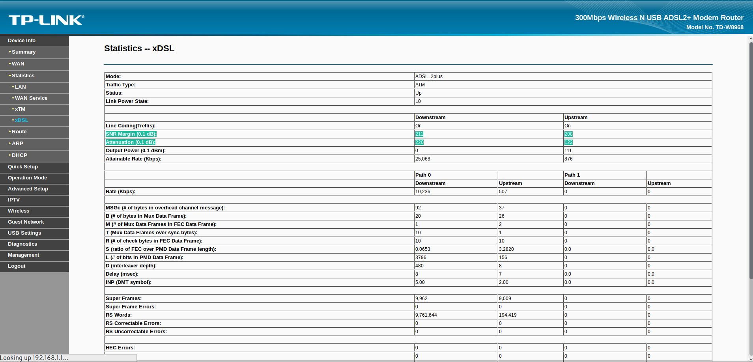Open Quick Setup
Image resolution: width=753 pixels, height=362 pixels.
pyautogui.click(x=23, y=167)
